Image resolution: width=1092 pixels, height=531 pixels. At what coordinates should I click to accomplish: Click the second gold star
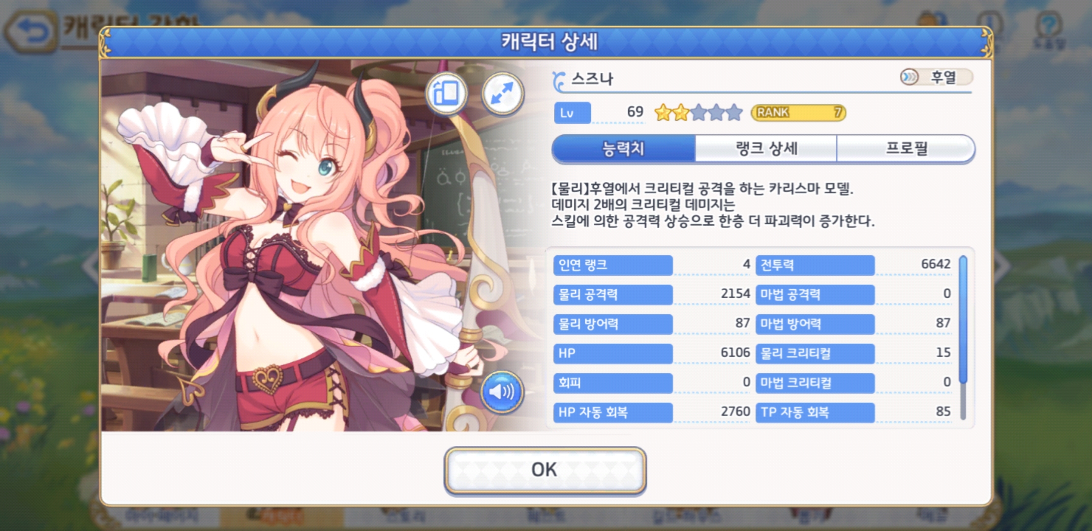click(681, 113)
